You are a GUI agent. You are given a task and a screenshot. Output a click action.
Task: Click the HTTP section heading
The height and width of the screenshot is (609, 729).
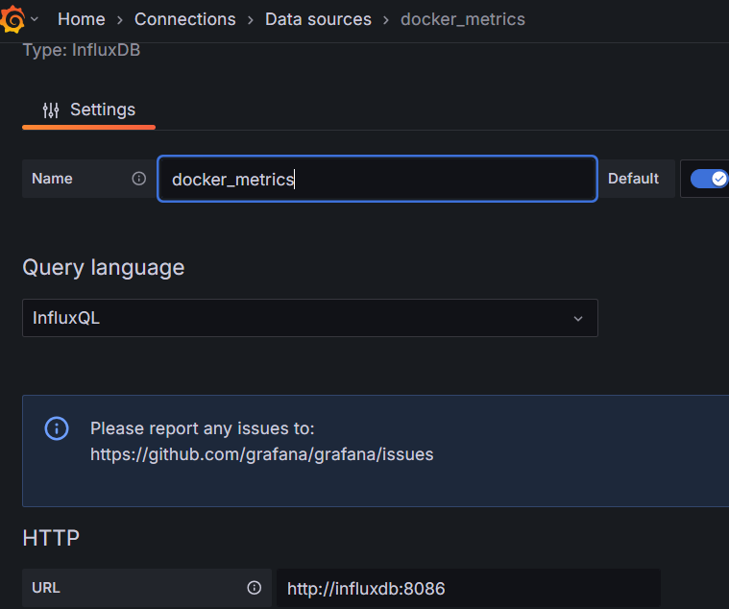(51, 538)
